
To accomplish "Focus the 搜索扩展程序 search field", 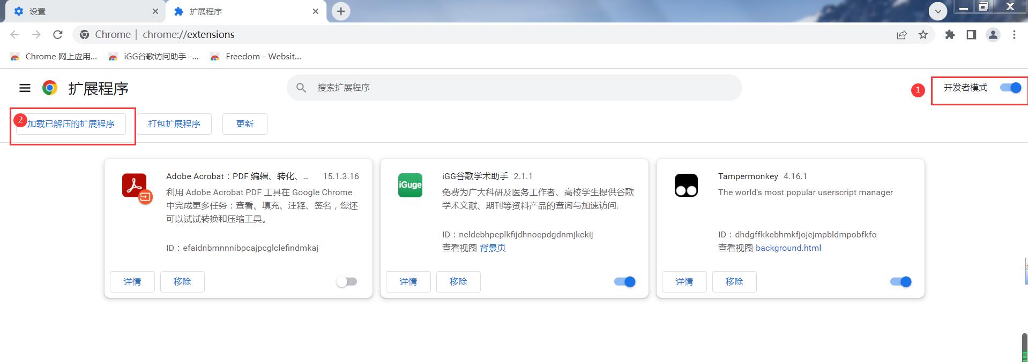I will (x=515, y=88).
